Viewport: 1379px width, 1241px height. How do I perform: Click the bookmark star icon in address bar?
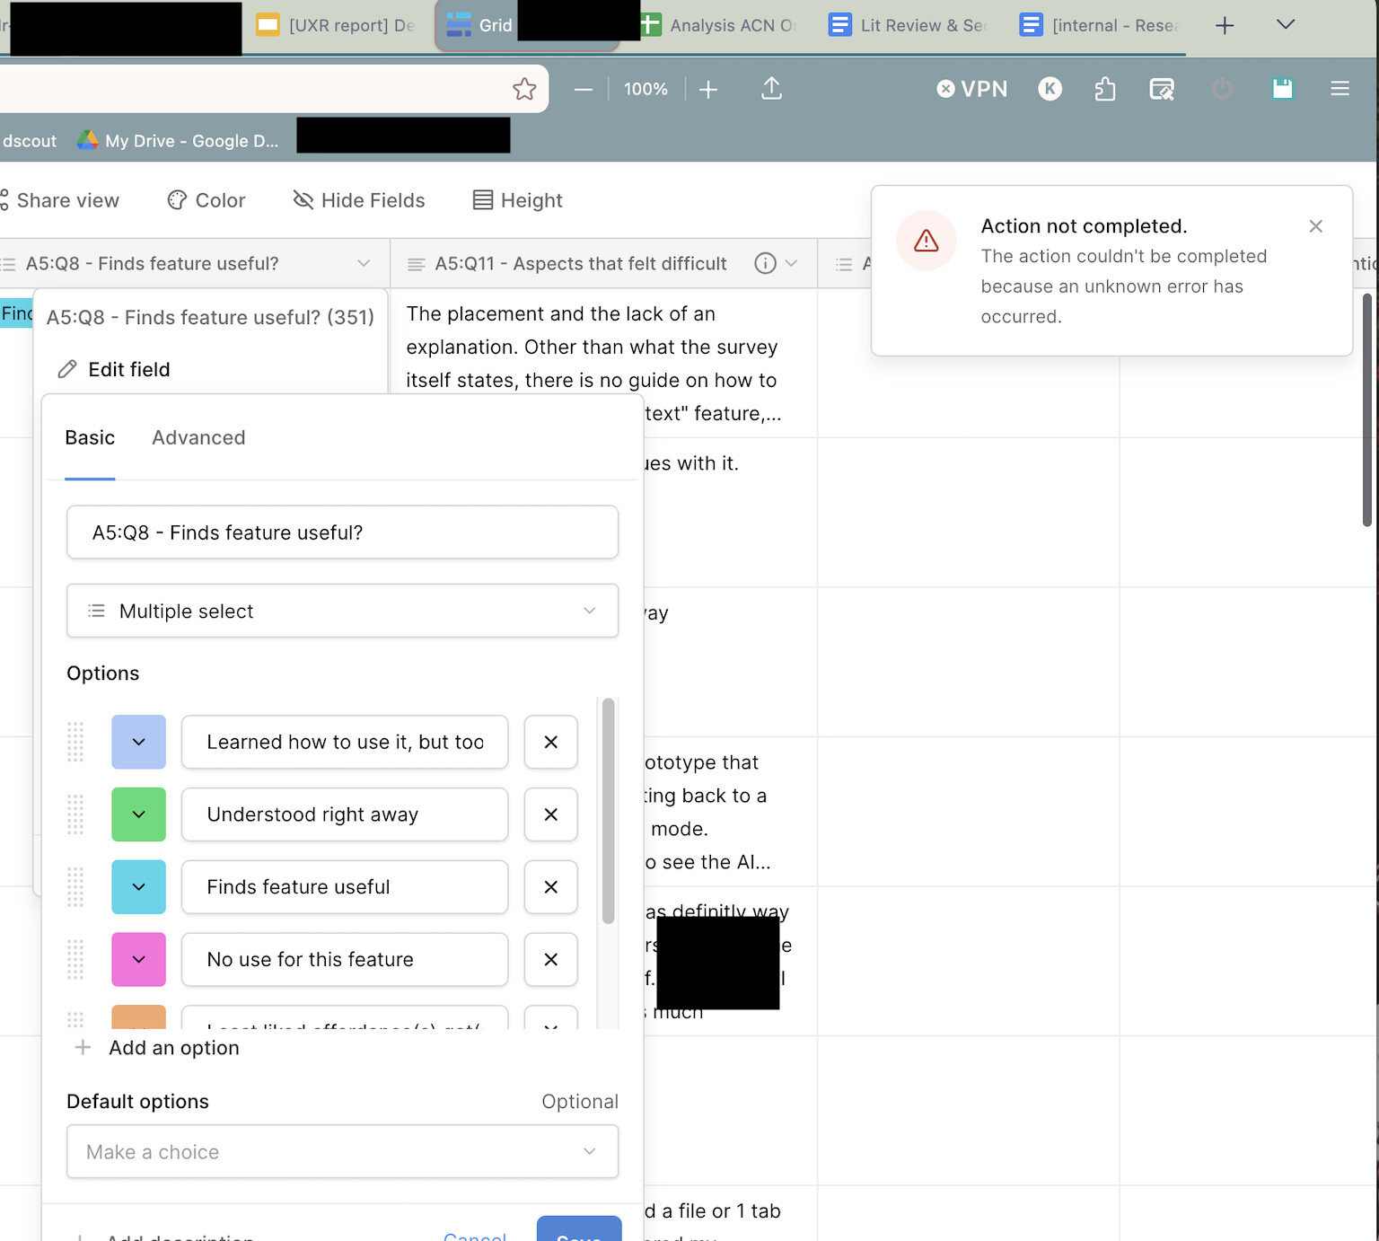tap(524, 89)
